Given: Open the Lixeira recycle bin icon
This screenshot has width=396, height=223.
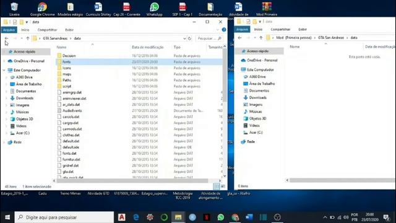Looking at the screenshot, I should (x=14, y=9).
